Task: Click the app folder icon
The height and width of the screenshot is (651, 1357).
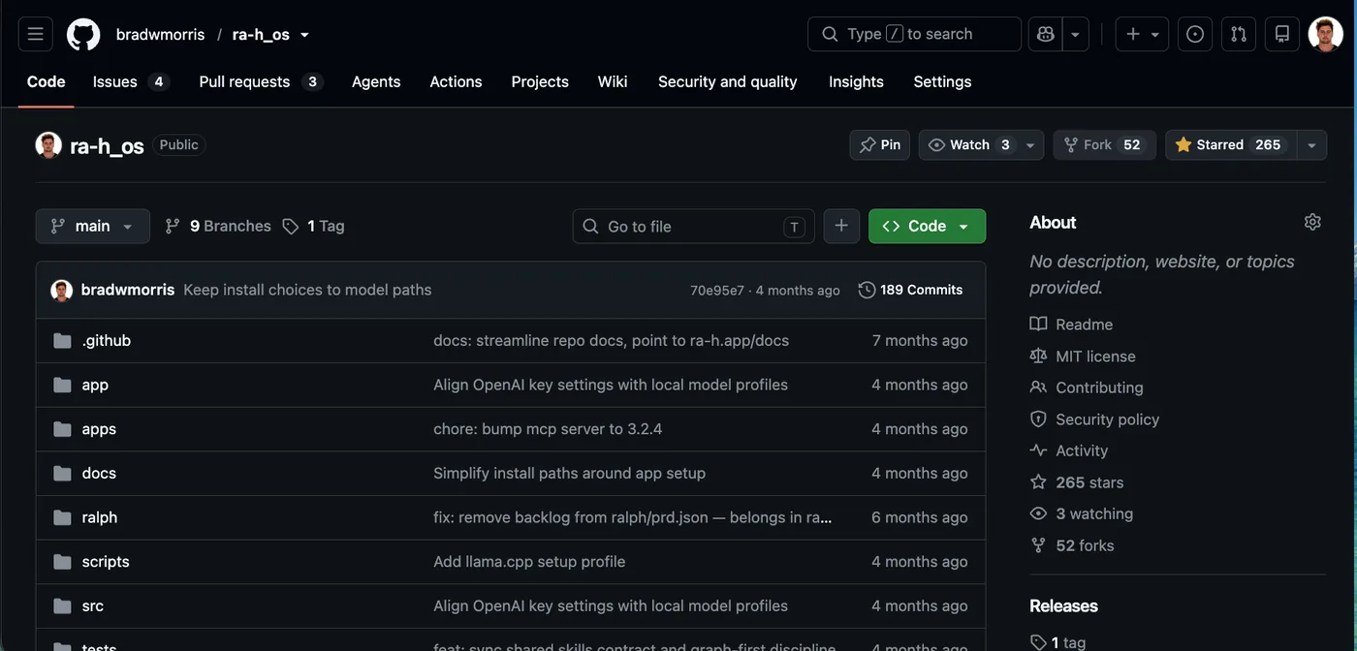Action: [x=62, y=385]
